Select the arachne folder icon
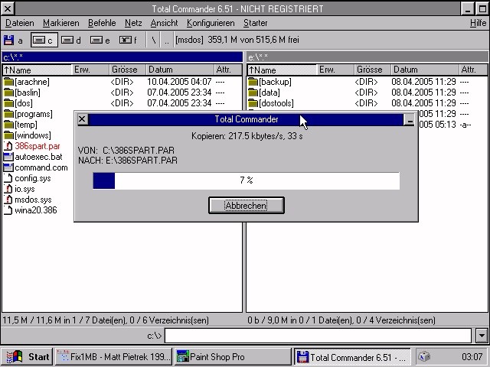This screenshot has width=490, height=367. 8,82
